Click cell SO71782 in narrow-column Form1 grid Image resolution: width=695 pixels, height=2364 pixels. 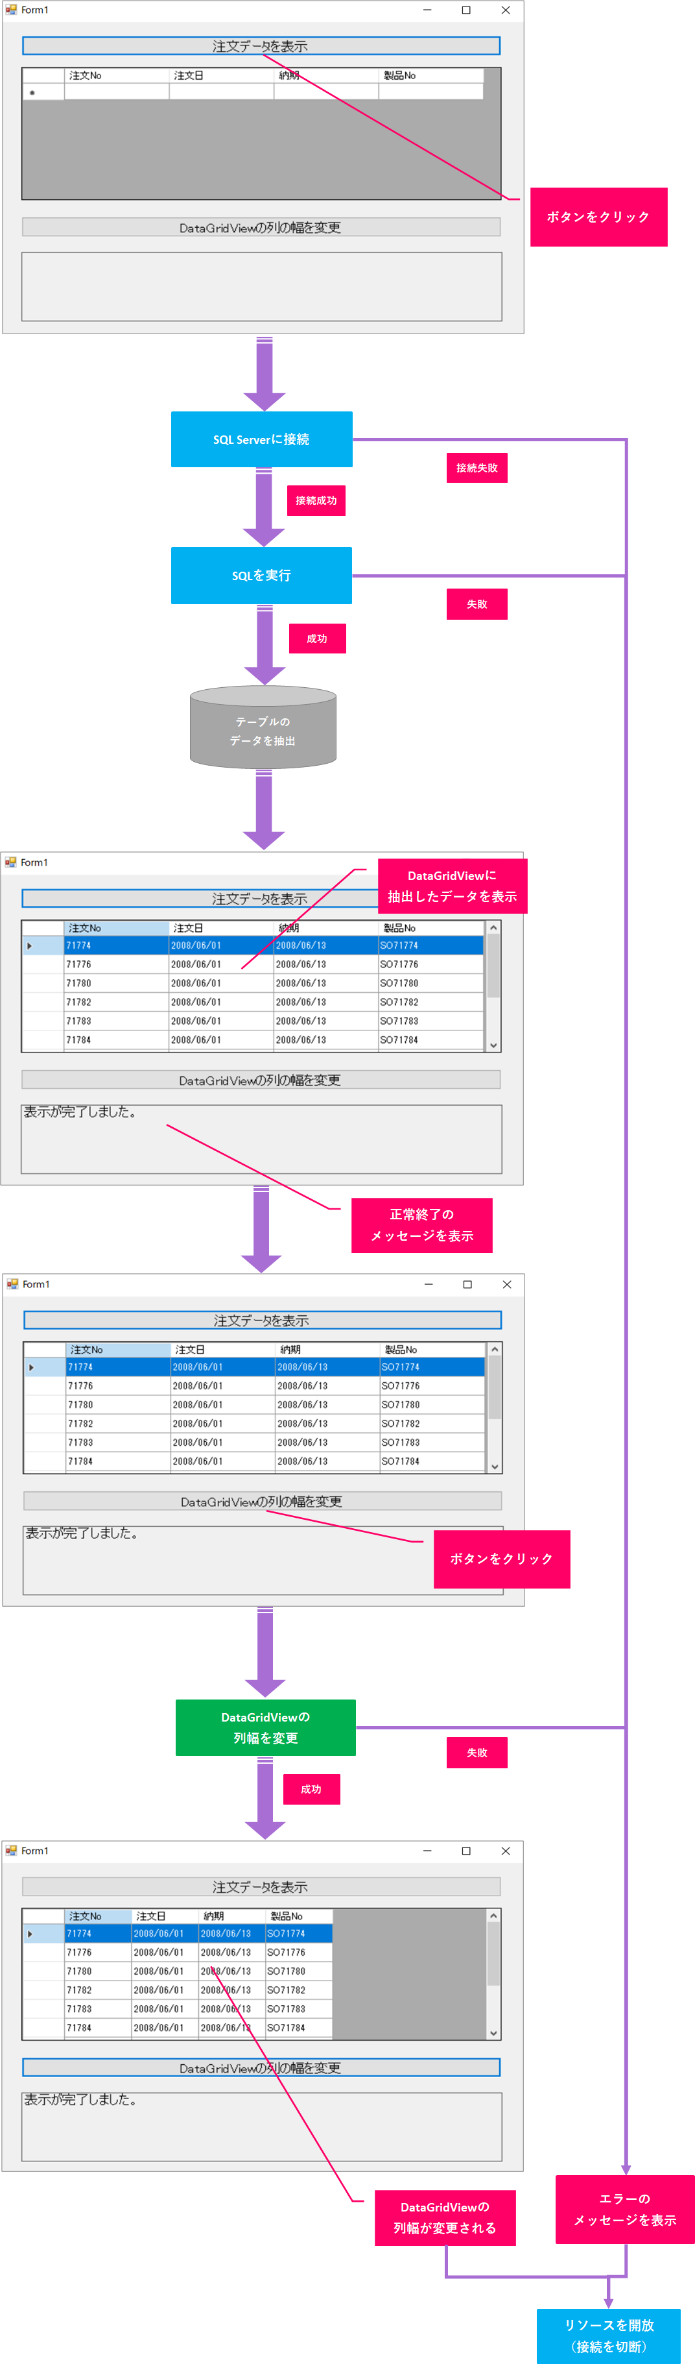point(298,1990)
